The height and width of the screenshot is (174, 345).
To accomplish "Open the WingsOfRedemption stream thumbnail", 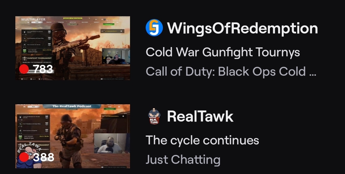I will [x=73, y=48].
